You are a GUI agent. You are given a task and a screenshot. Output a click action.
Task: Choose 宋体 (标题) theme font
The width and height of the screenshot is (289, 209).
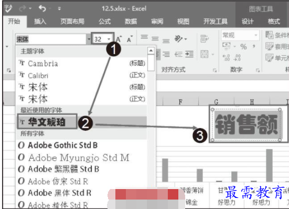pos(81,87)
